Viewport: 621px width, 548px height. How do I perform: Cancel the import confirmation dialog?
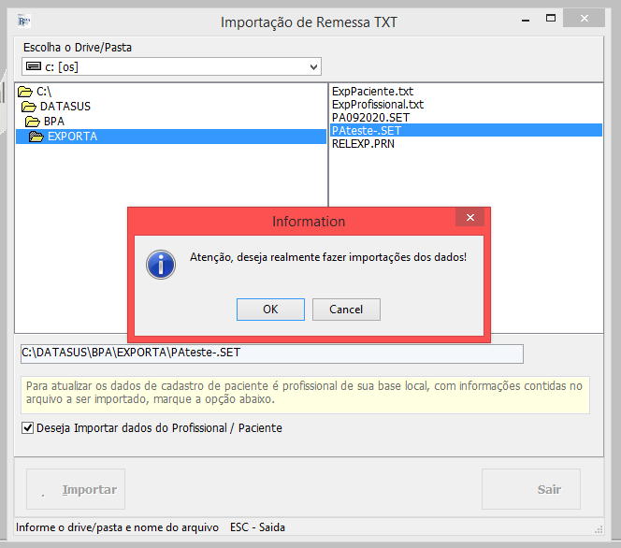(x=346, y=310)
